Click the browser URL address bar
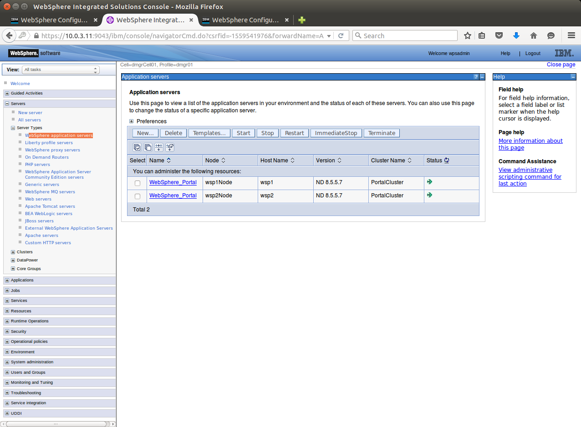Image resolution: width=581 pixels, height=427 pixels. tap(182, 35)
